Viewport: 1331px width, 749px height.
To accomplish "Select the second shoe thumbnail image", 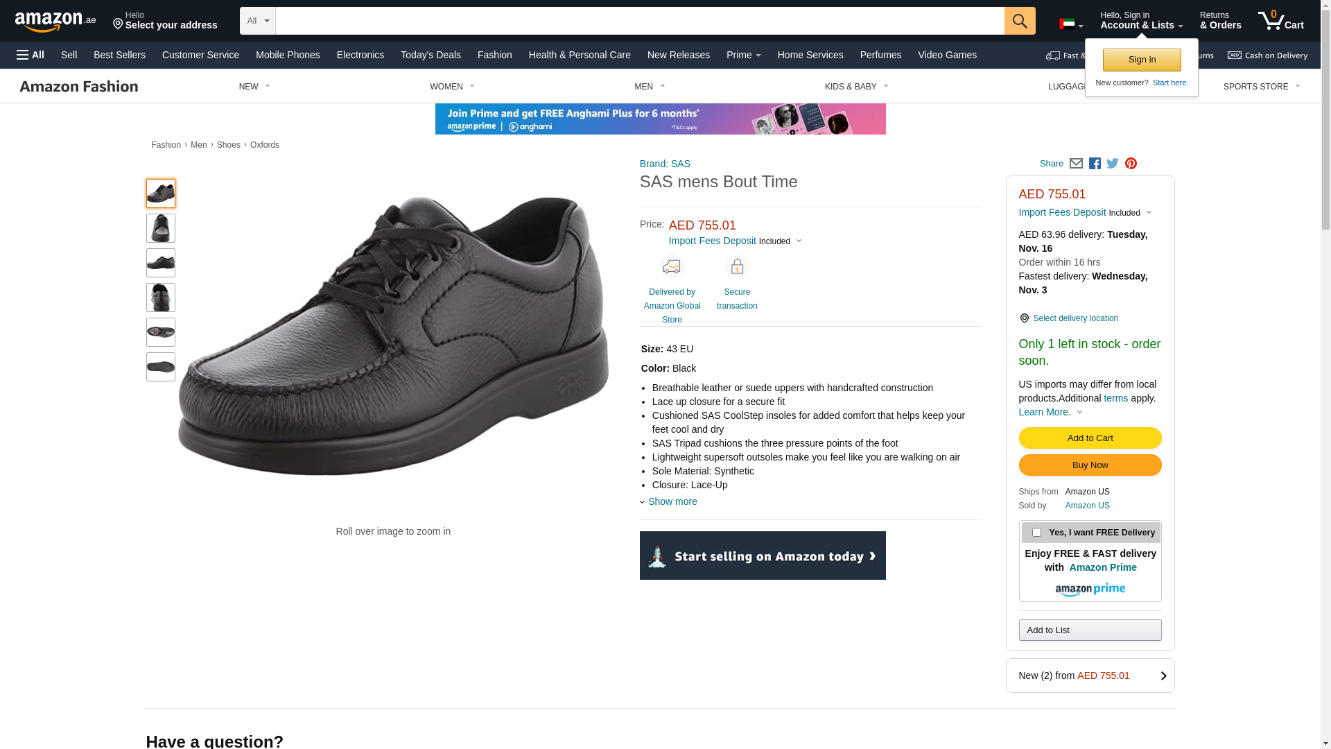I will pyautogui.click(x=161, y=228).
